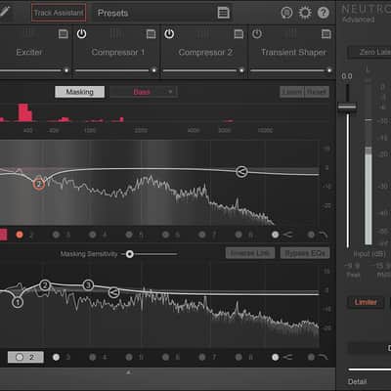Select the highlighted band 2 tab in the lower row
This screenshot has height=391, width=391.
[x=25, y=358]
